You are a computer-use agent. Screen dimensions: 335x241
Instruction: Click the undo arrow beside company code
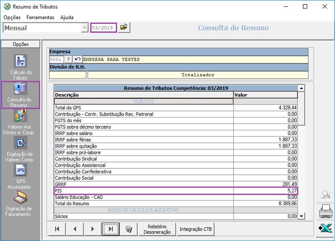77,59
